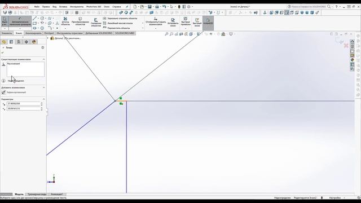Open the Save icon dropdown arrow
361x203 pixels.
tap(153, 7)
